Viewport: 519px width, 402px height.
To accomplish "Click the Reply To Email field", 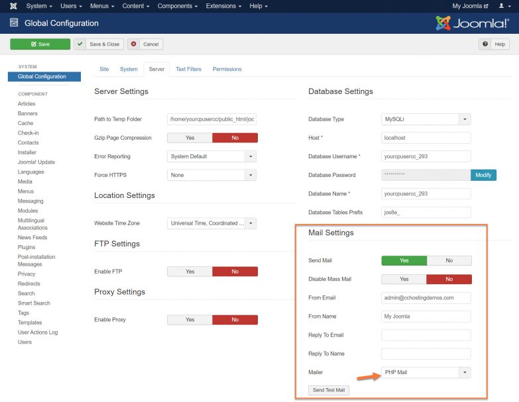I will [x=426, y=335].
